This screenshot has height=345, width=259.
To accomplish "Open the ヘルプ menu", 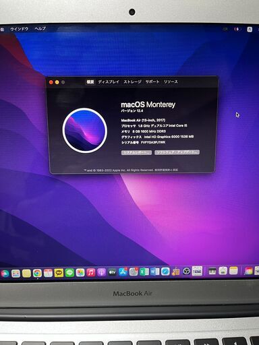I will [x=40, y=29].
